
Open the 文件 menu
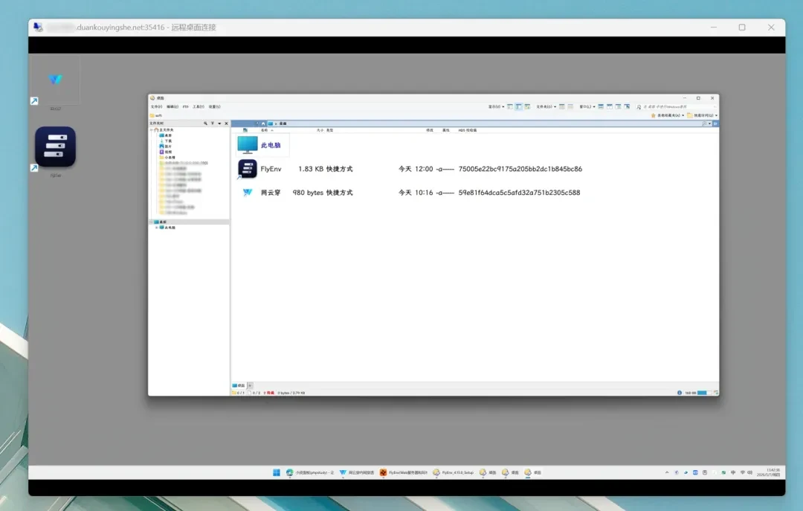click(156, 106)
